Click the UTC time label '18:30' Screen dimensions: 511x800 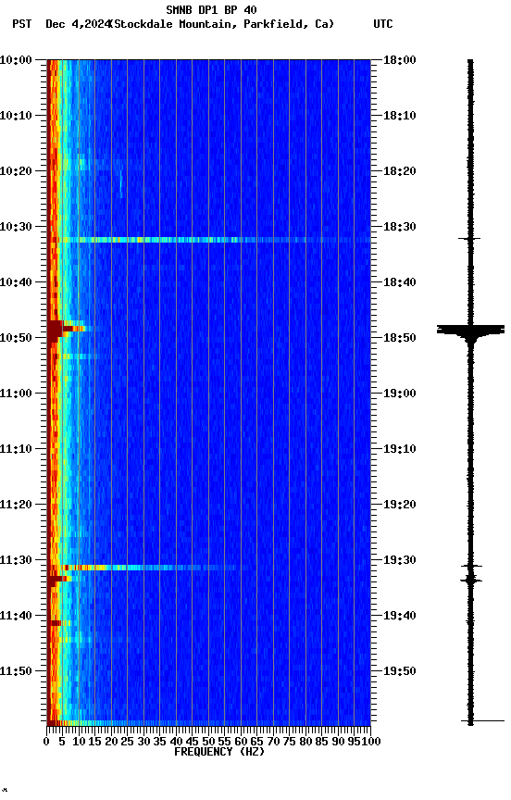(400, 227)
